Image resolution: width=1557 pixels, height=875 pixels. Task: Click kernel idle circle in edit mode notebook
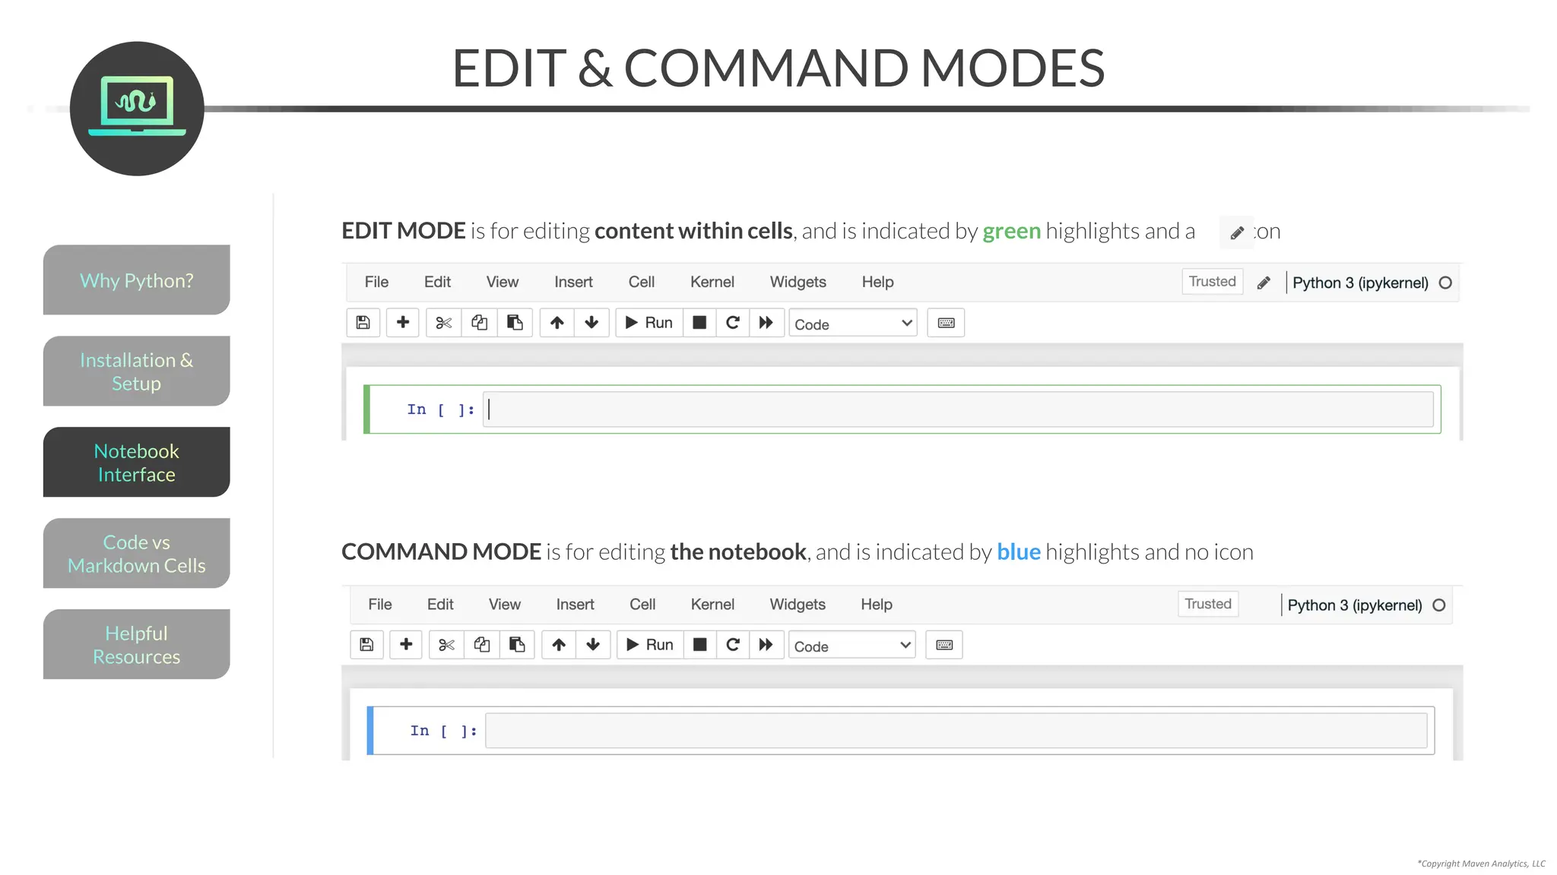(x=1445, y=283)
